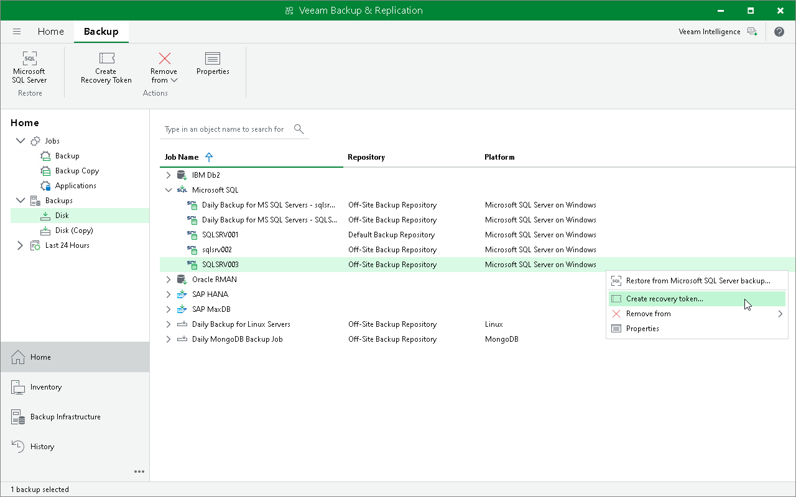
Task: Click the SQLSRV001 backup icon
Action: tap(192, 235)
